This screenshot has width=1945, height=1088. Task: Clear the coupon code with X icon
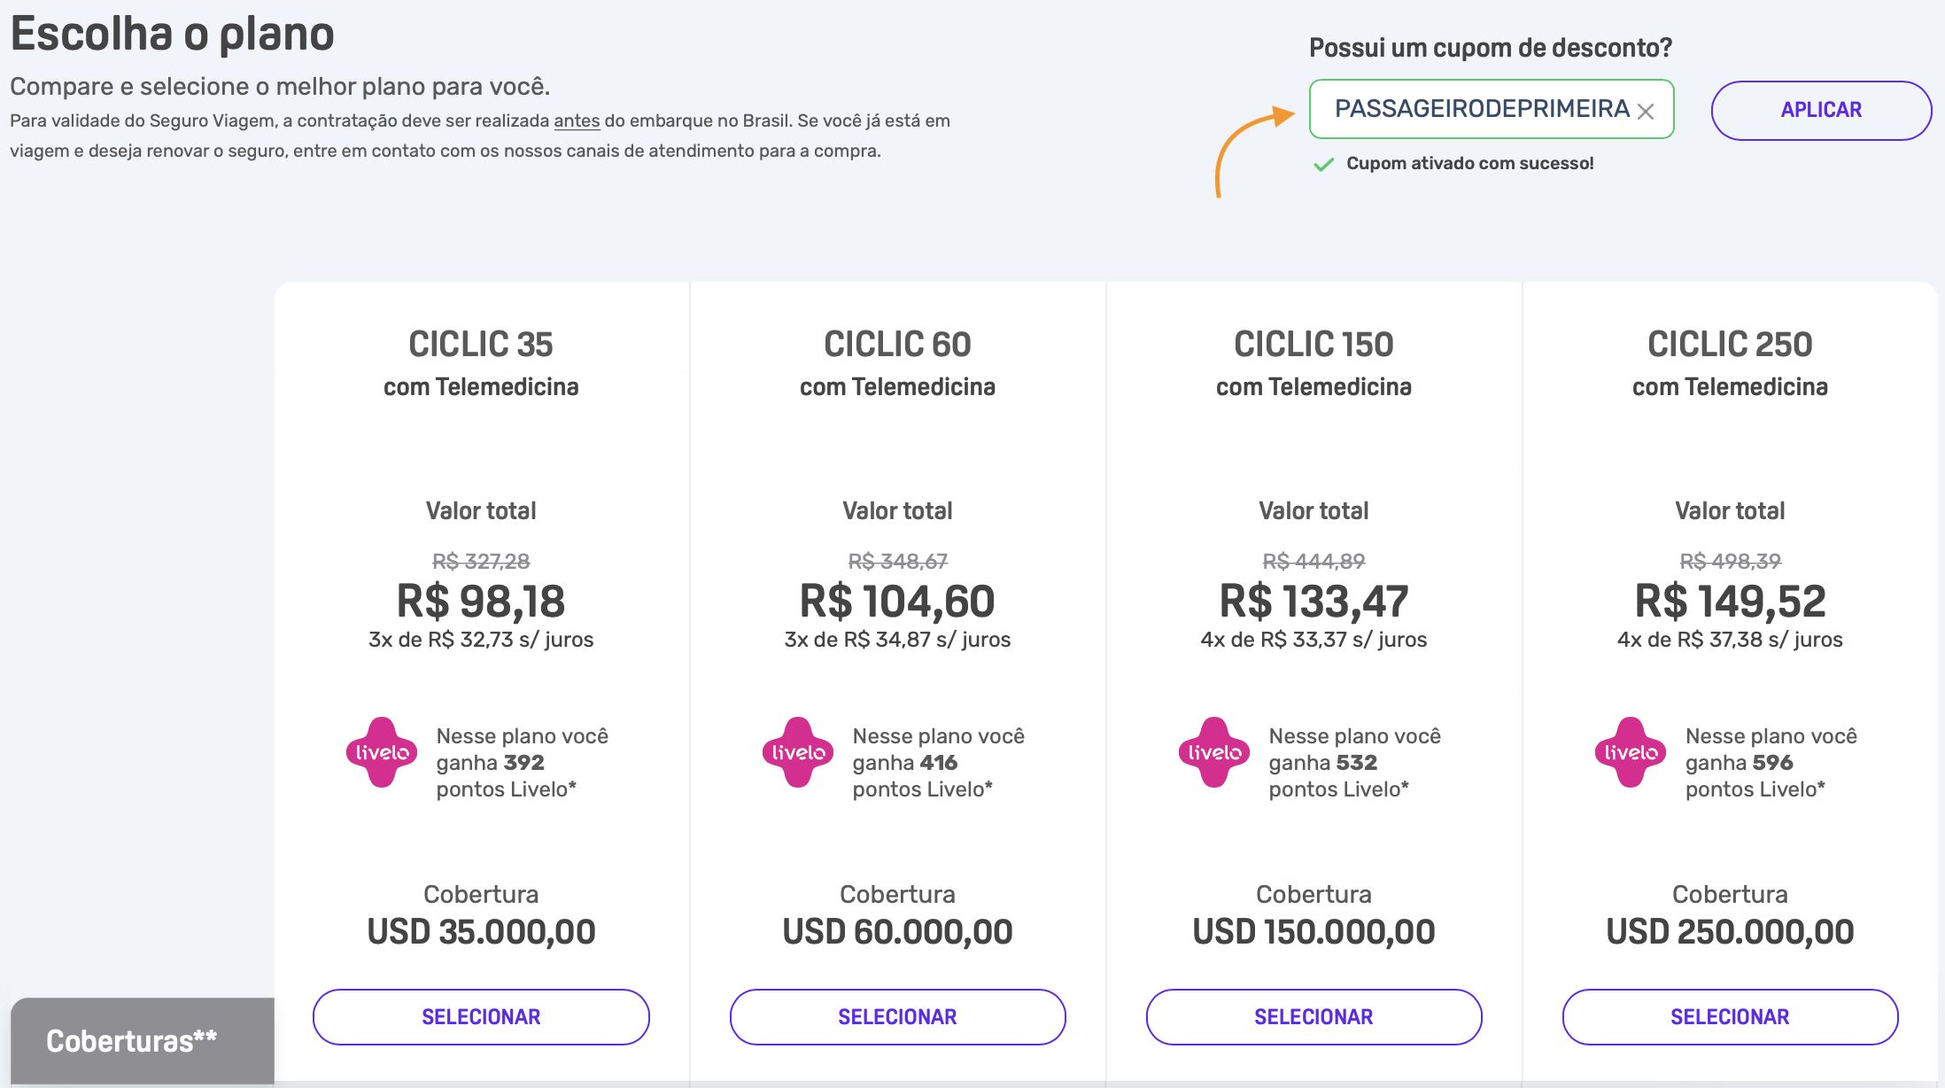[1646, 112]
